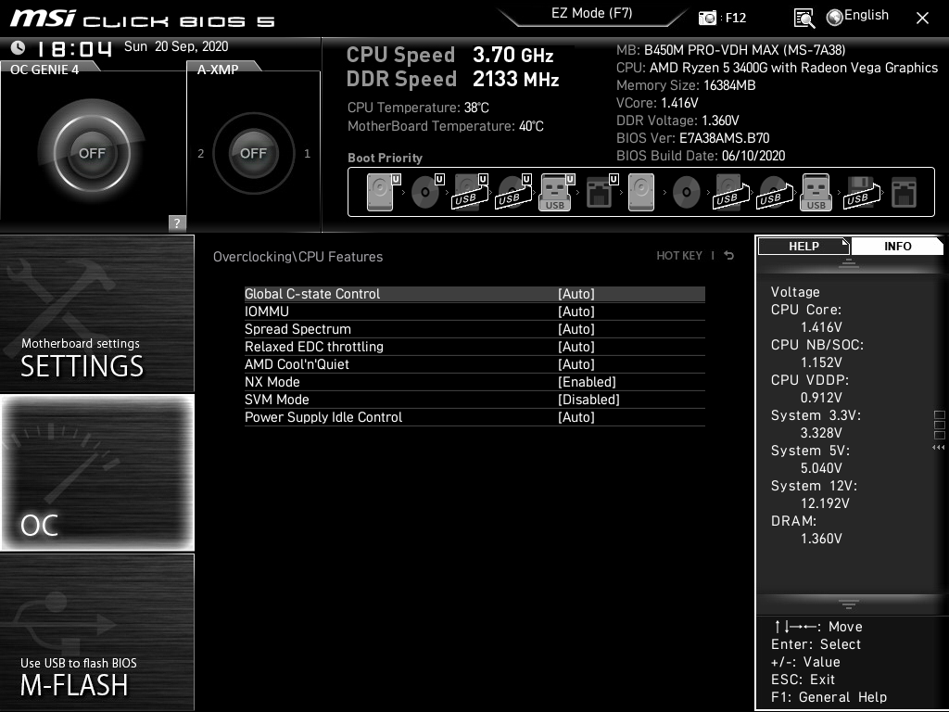
Task: Select the legacy USB hard disk boot icon
Action: [x=731, y=192]
